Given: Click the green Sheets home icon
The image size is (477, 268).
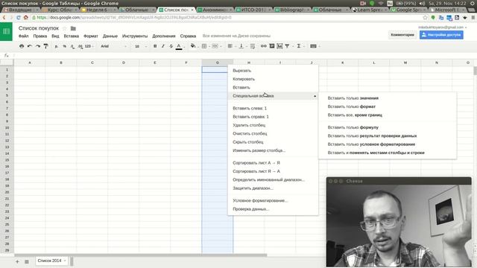Looking at the screenshot, I should pyautogui.click(x=6, y=31).
